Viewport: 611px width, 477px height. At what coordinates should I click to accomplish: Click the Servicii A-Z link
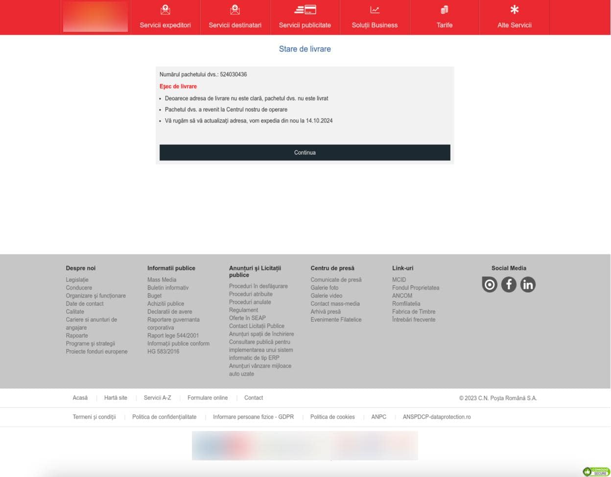(x=157, y=398)
